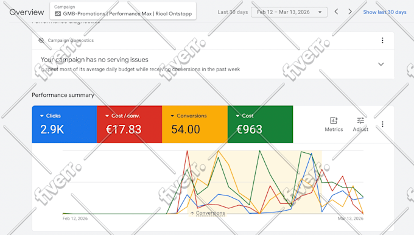Click the spent most of its average daily budget text
This screenshot has height=235, width=414.
[x=141, y=69]
